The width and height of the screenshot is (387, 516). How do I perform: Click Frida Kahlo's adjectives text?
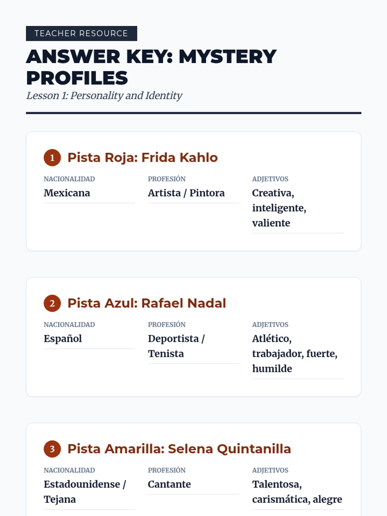[x=279, y=208]
